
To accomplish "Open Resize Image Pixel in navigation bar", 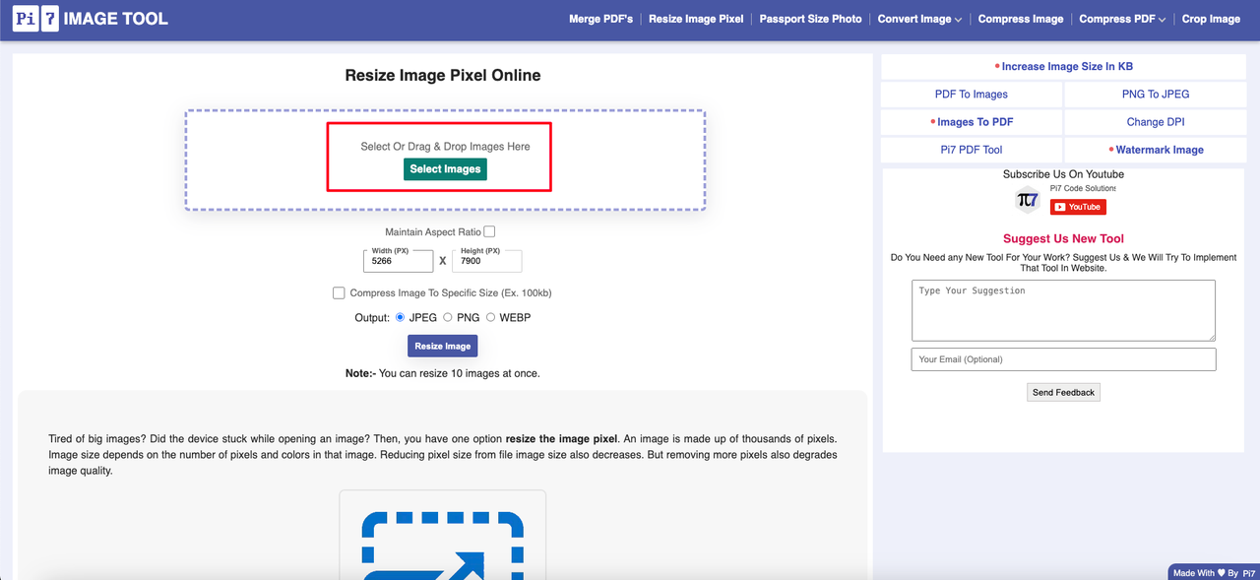I will pos(696,19).
